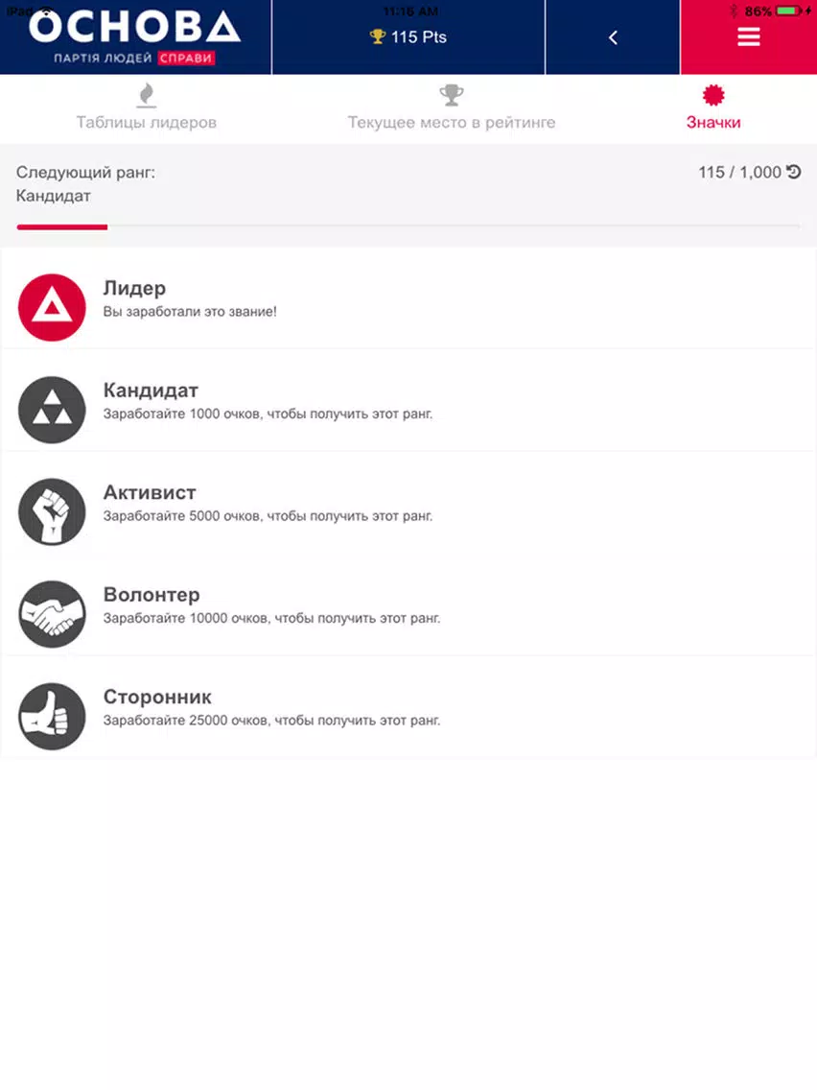The width and height of the screenshot is (817, 1090).
Task: Tap the Сторонник 25000 очков description
Action: (271, 721)
